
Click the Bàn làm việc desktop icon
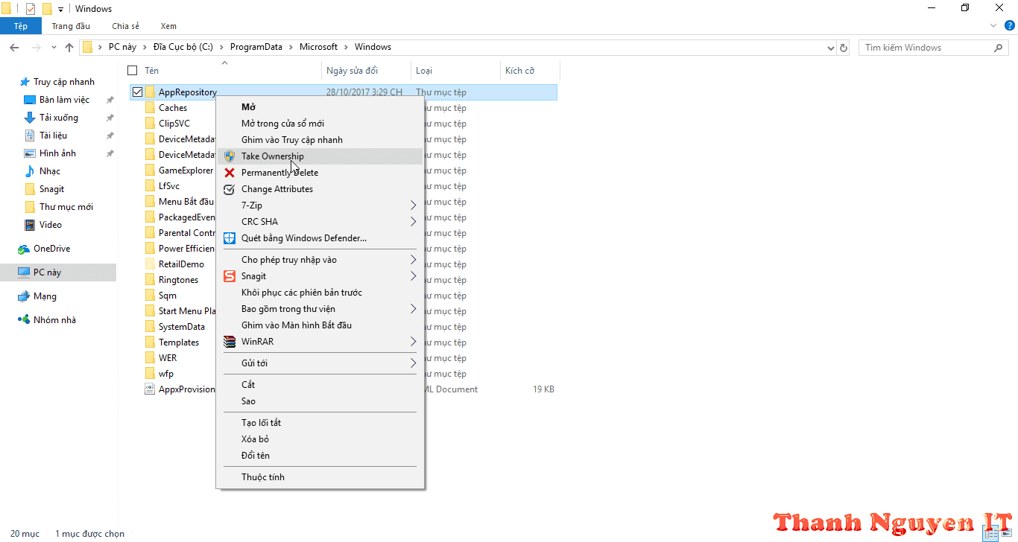tap(30, 100)
